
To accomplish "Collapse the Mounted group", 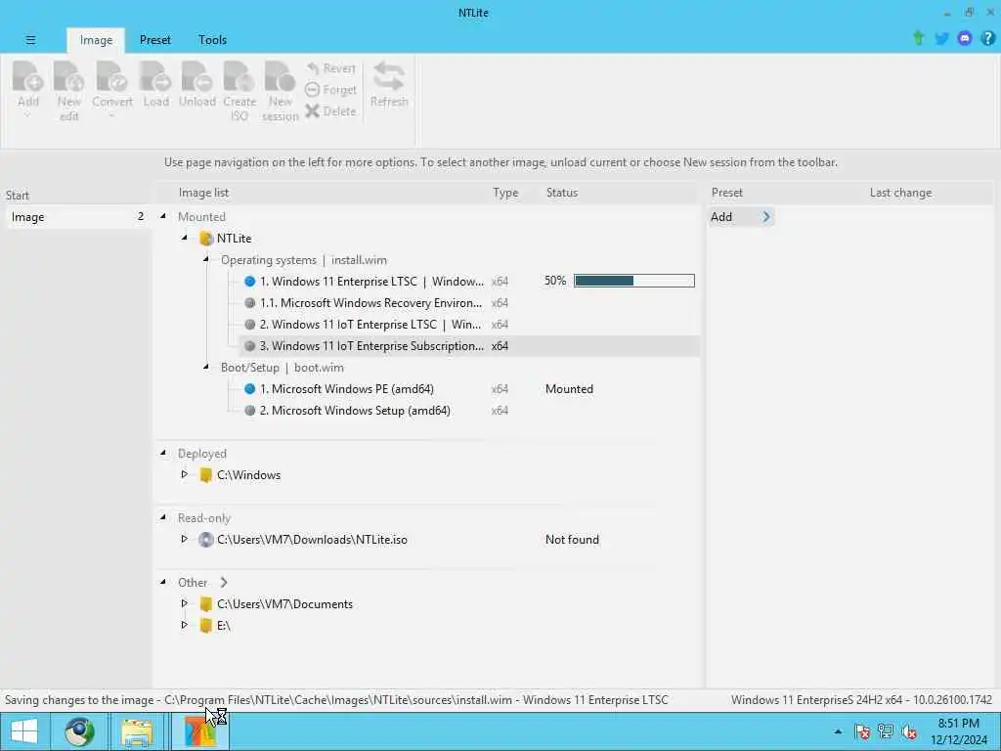I will click(x=163, y=216).
